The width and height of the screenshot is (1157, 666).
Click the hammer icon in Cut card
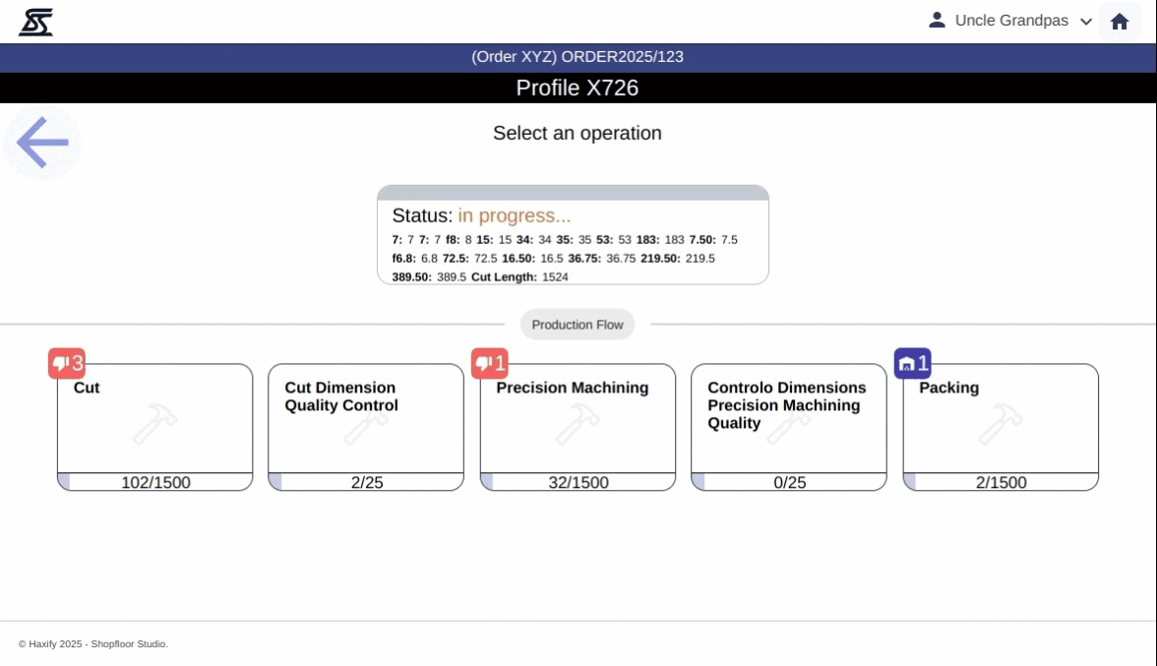click(154, 424)
